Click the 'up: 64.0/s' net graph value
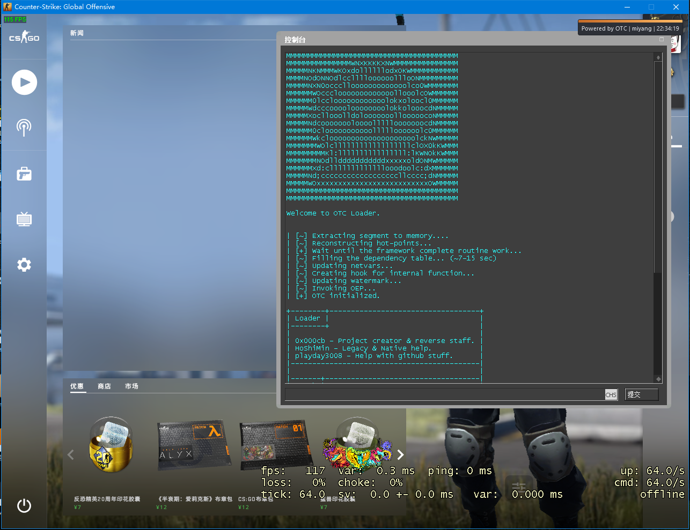The height and width of the screenshot is (530, 690). tap(652, 471)
